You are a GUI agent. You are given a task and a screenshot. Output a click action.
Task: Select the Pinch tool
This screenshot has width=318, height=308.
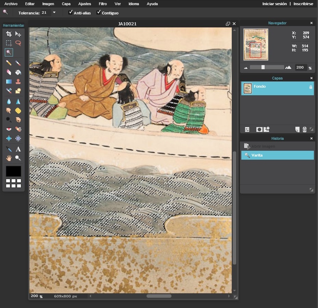click(x=18, y=138)
